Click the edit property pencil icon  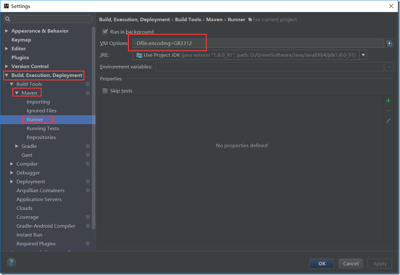coord(388,120)
